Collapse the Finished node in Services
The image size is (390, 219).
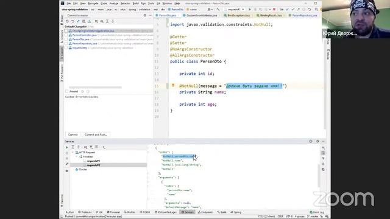pyautogui.click(x=77, y=157)
